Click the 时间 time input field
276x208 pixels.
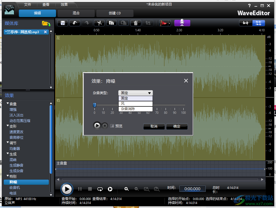tap(192, 189)
